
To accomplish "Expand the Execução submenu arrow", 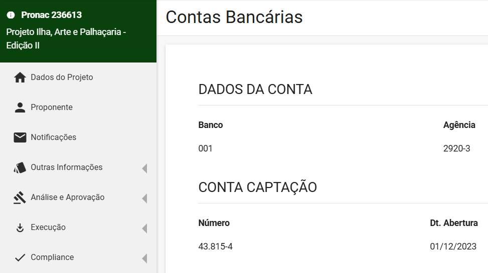I will click(144, 228).
